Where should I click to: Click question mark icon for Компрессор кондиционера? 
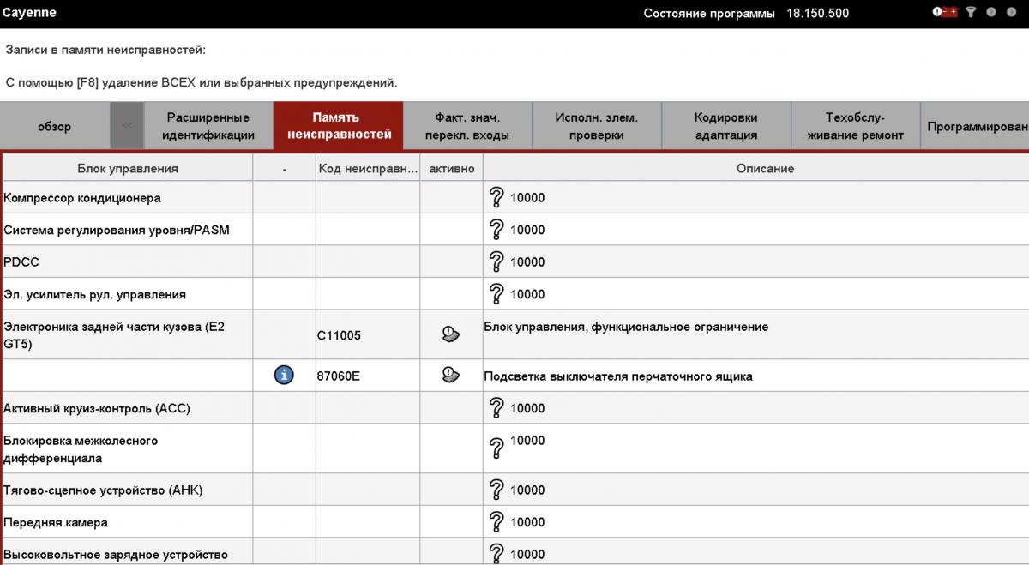click(496, 198)
